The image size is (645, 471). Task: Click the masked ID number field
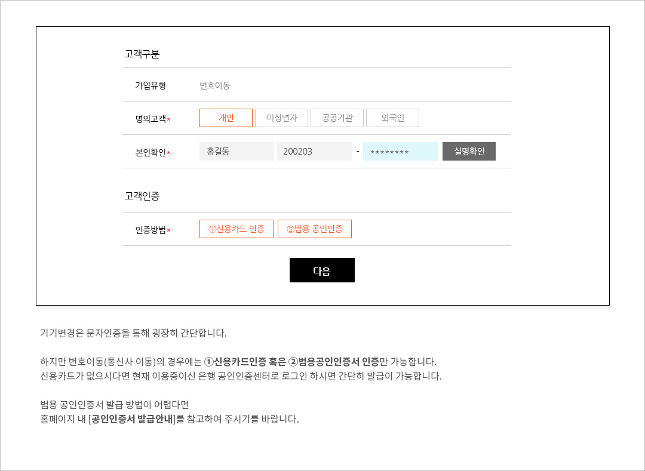pos(400,152)
